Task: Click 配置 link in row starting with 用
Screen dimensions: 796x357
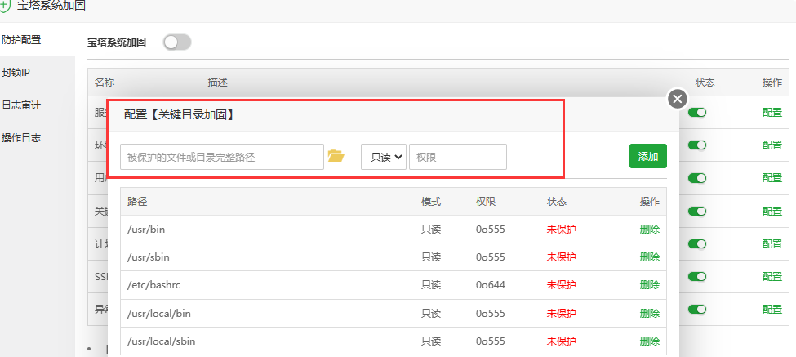Action: [772, 178]
